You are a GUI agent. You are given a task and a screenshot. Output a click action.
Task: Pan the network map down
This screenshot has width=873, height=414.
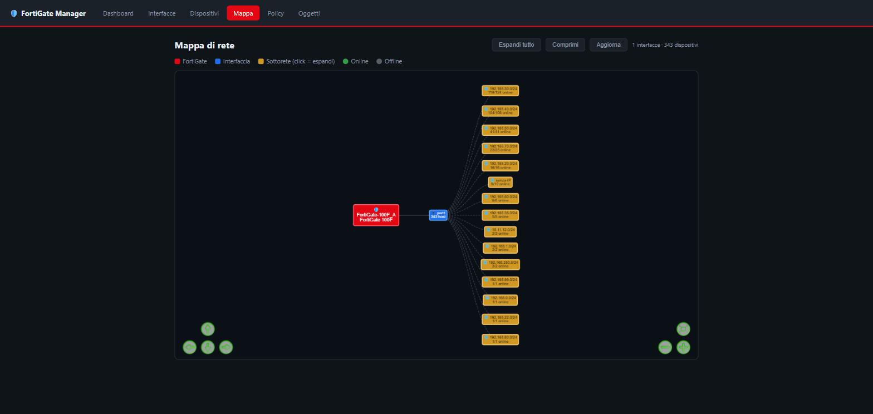[x=208, y=347]
